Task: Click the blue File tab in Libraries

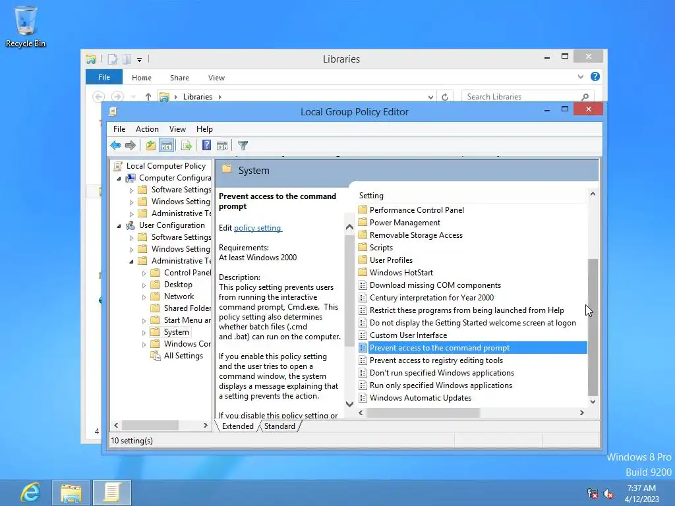Action: [104, 77]
